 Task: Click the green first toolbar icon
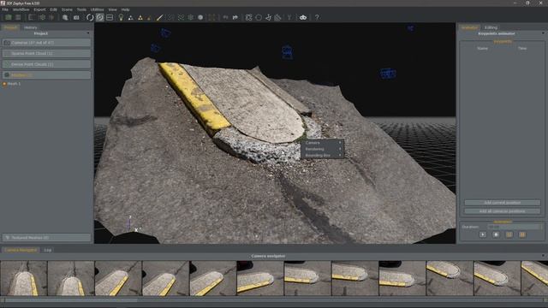[9, 17]
